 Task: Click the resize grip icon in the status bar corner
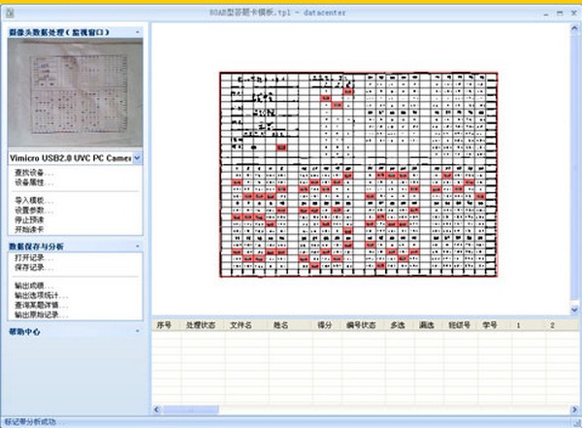(576, 422)
